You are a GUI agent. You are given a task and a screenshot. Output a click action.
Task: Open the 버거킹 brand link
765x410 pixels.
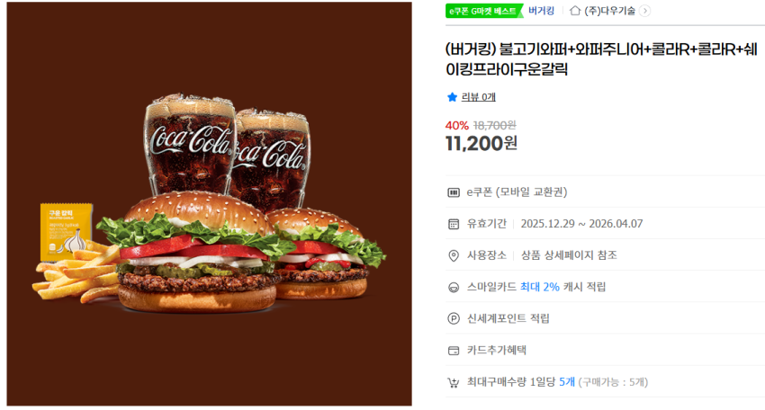[541, 10]
